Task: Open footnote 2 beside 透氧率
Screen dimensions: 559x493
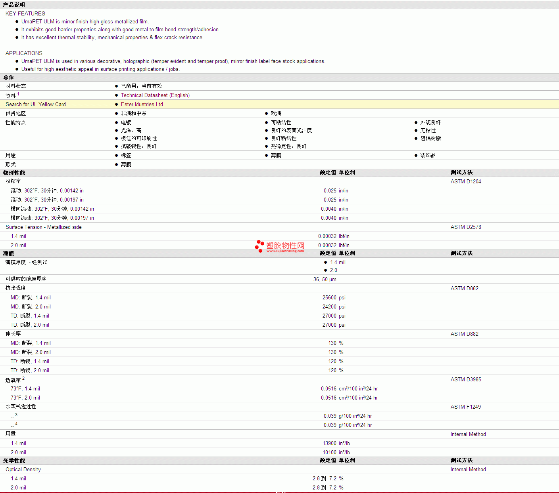Action: pos(23,379)
